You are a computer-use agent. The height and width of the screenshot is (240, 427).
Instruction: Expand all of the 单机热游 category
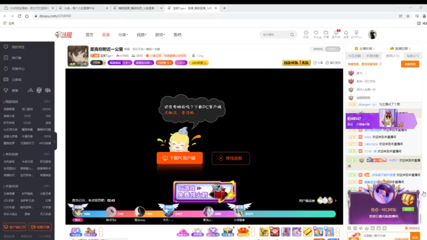pos(47,154)
